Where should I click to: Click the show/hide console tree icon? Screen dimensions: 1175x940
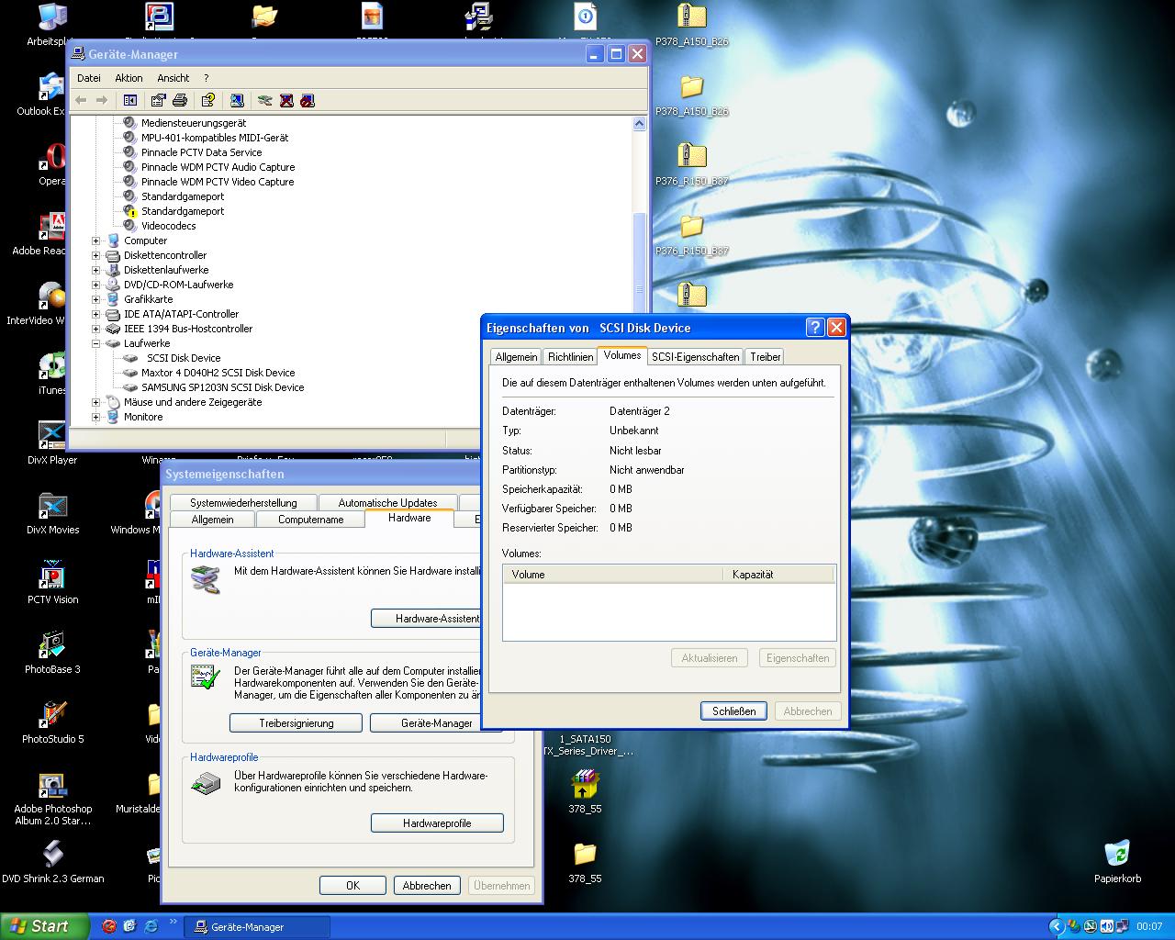coord(130,100)
